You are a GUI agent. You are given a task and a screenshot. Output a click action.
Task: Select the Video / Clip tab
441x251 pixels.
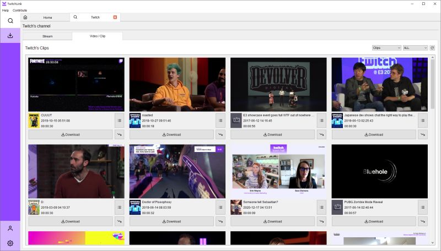click(98, 36)
